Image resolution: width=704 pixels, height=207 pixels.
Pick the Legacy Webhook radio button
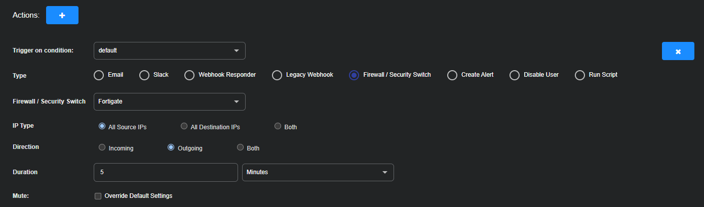[277, 75]
